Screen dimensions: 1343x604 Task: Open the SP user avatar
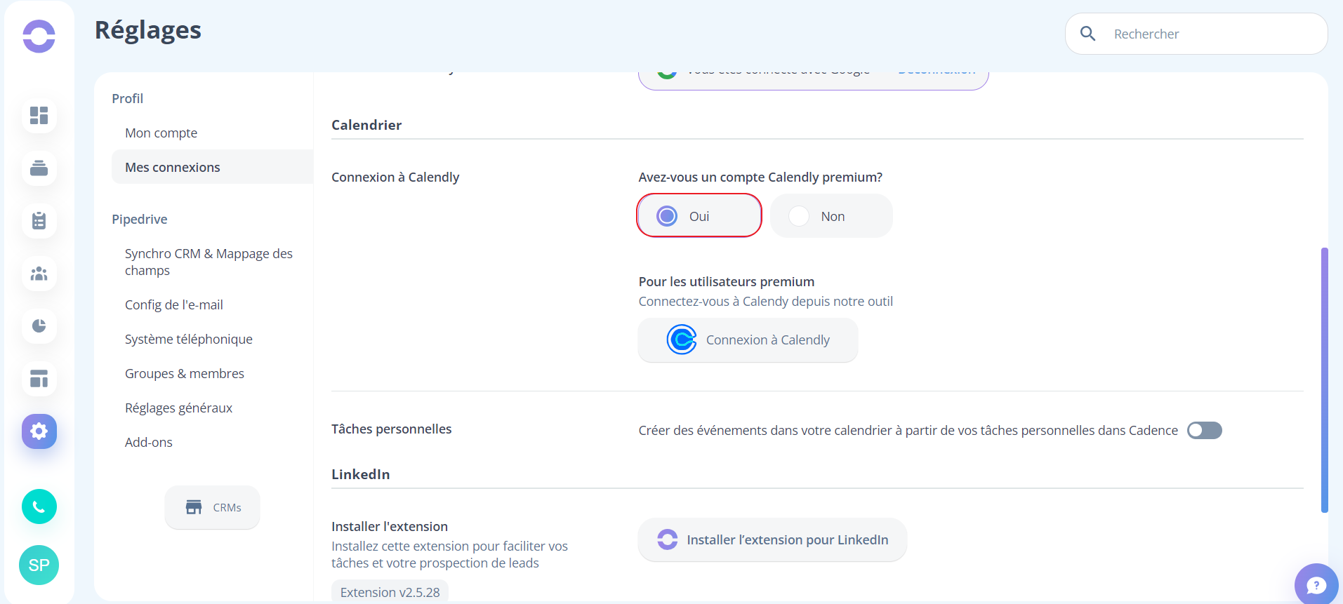tap(39, 565)
